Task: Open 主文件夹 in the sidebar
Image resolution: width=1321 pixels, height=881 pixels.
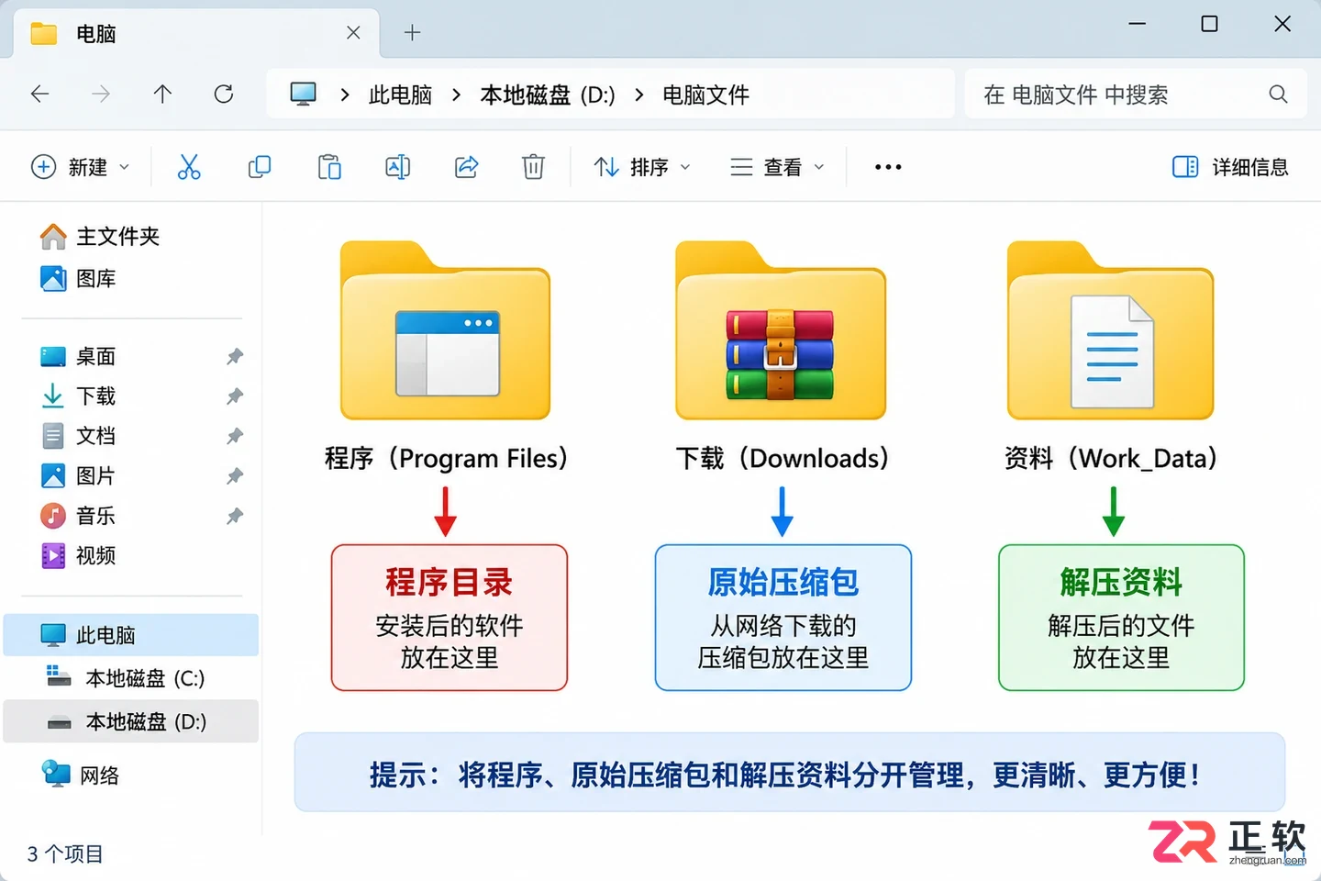Action: tap(100, 237)
